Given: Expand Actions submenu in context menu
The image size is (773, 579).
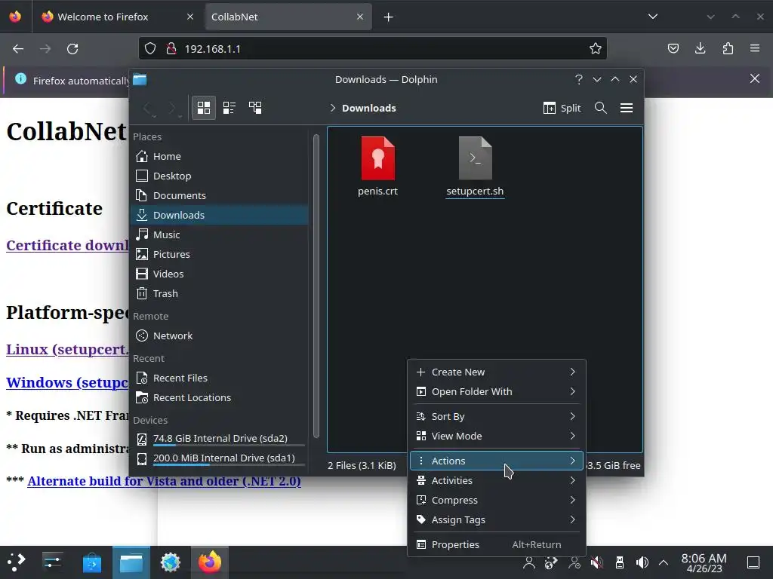Looking at the screenshot, I should (497, 461).
